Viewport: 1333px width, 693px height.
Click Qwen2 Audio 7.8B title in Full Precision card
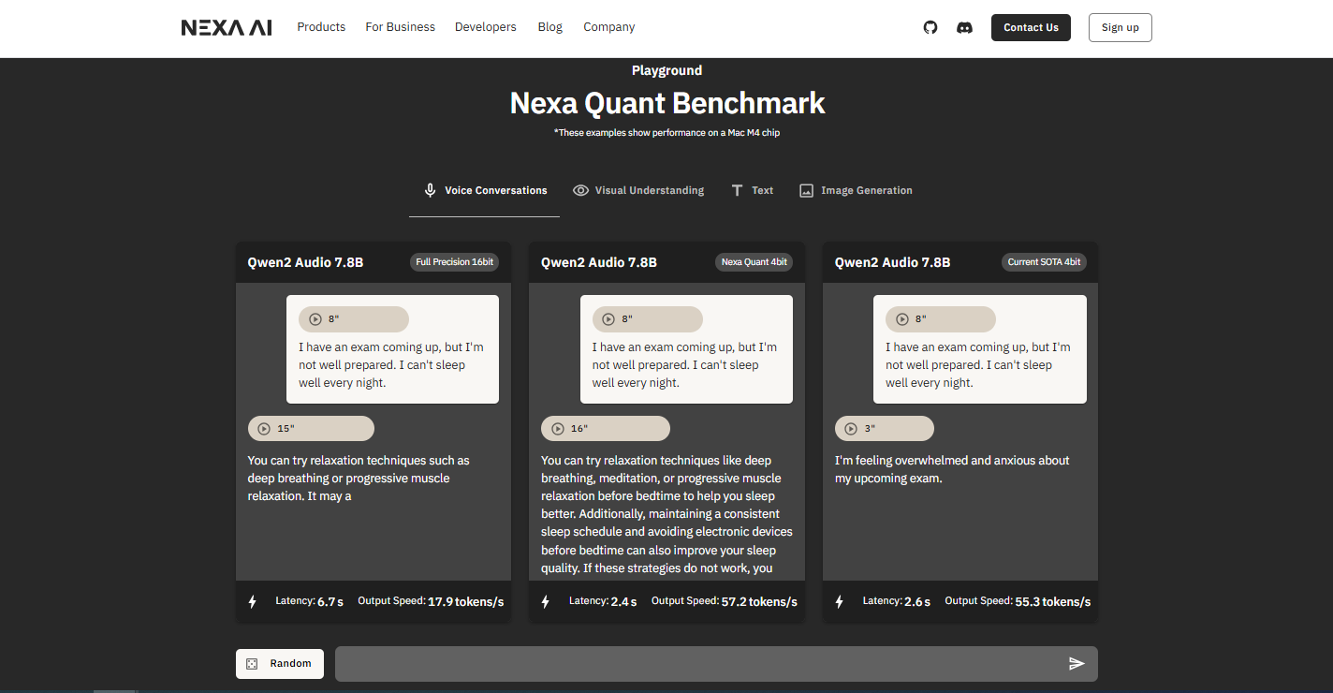[305, 262]
